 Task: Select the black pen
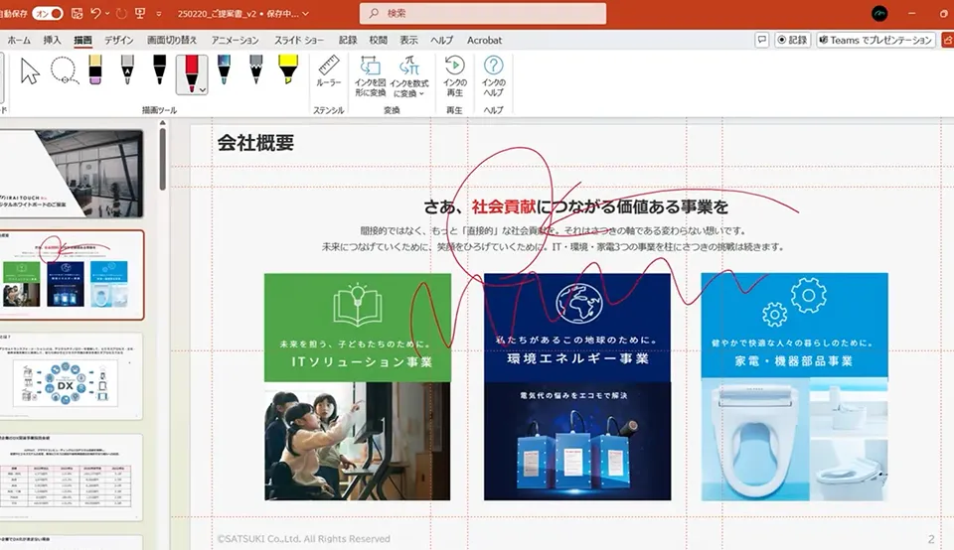(159, 70)
